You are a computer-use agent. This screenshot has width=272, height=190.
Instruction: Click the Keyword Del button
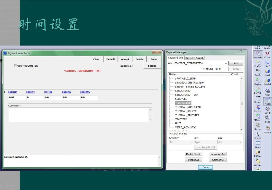(218, 154)
